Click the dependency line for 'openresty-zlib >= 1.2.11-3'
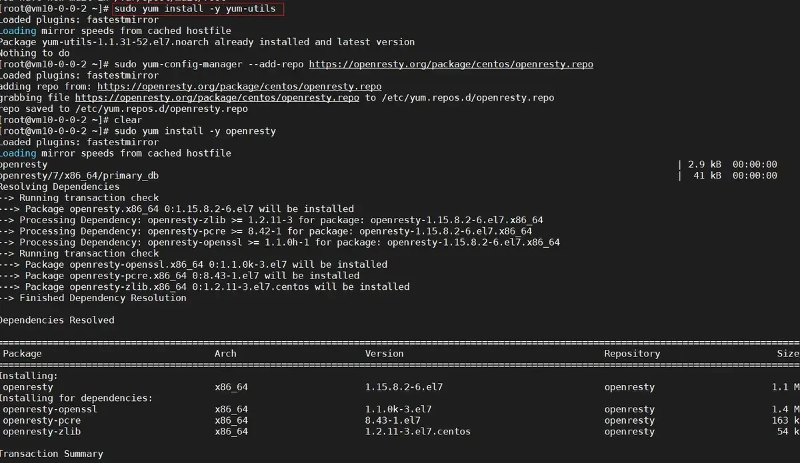Viewport: 800px width, 463px height. [271, 220]
